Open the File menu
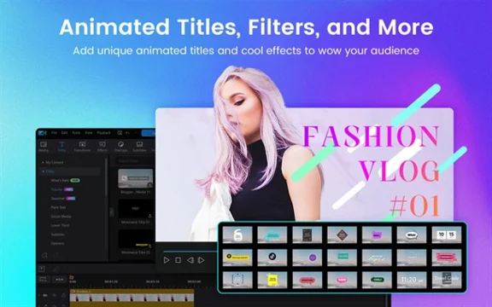 pyautogui.click(x=54, y=133)
